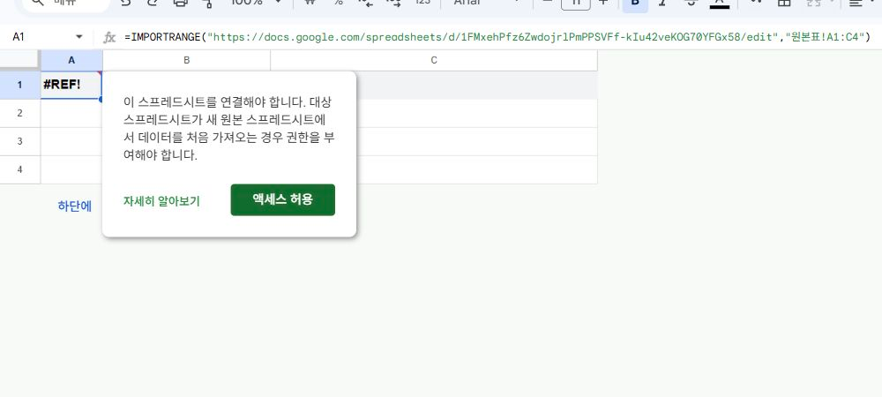Click the select-all corner box
The width and height of the screenshot is (882, 397).
tap(19, 60)
